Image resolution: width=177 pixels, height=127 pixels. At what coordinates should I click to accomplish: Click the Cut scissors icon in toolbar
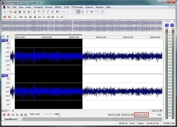(x=35, y=12)
